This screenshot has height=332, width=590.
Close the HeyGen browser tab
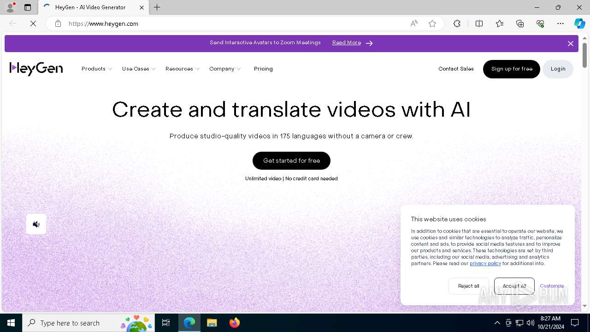pos(142,7)
